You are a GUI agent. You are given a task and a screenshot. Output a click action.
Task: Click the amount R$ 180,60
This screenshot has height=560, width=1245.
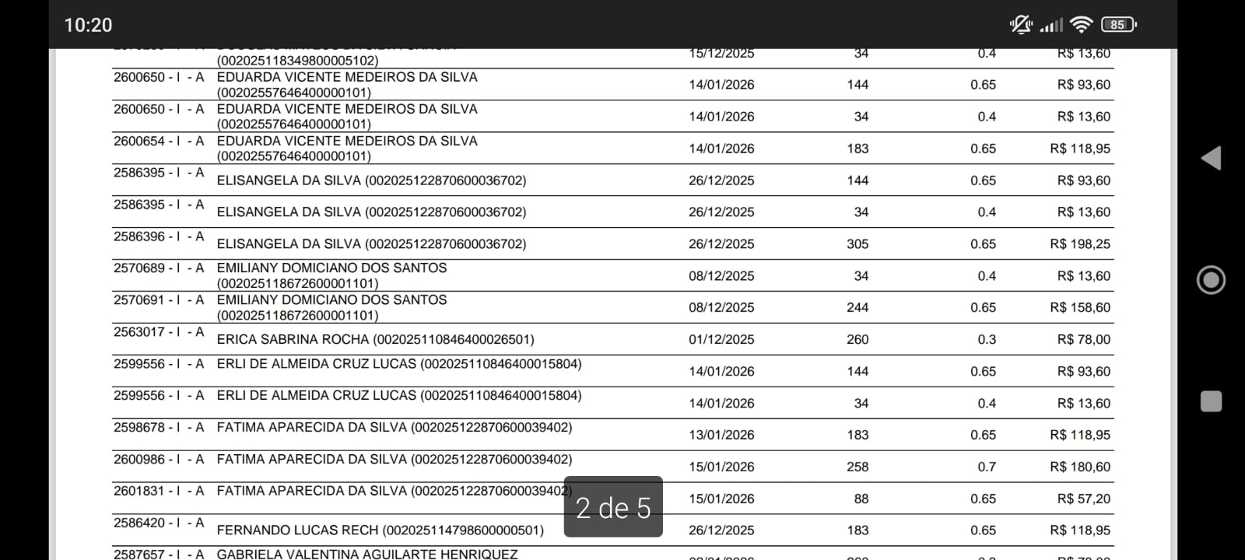[1080, 467]
